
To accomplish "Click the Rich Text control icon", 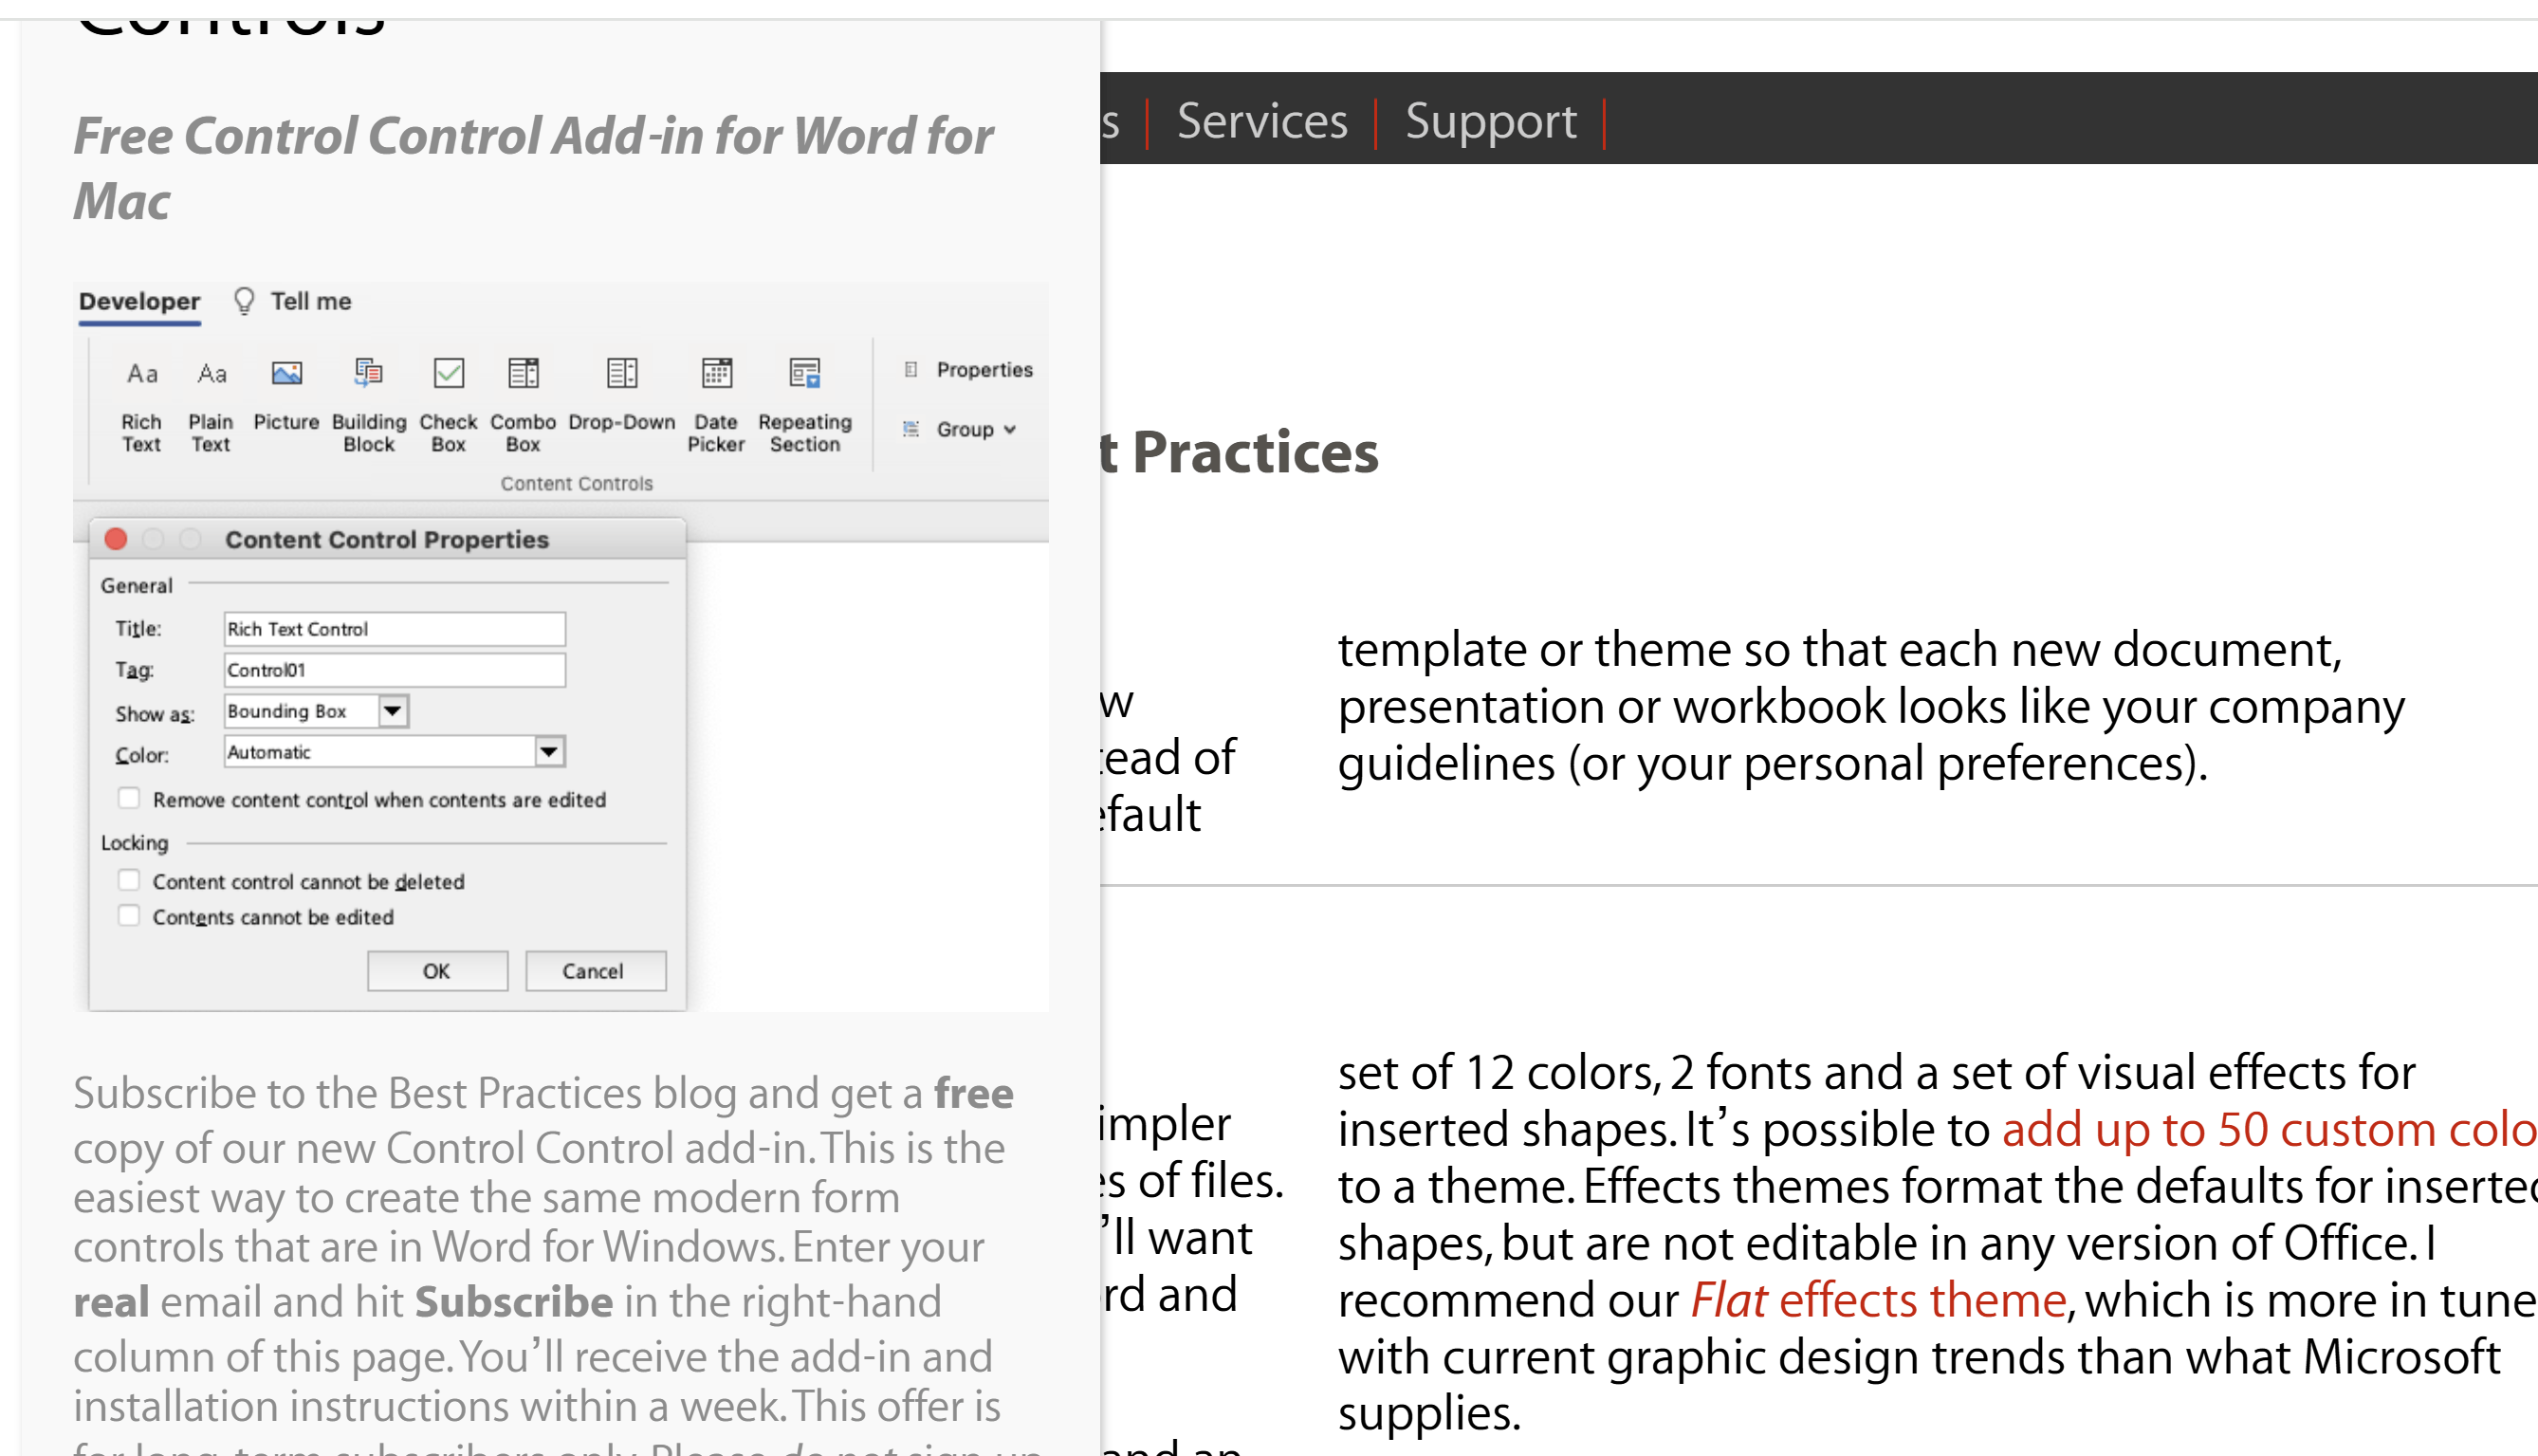I will click(141, 374).
